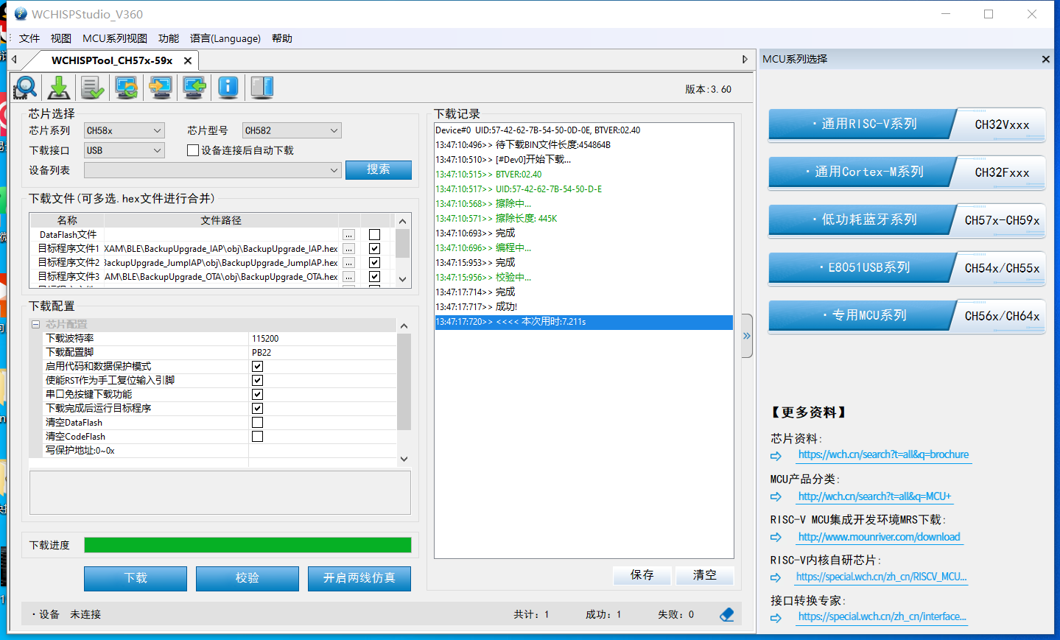The image size is (1060, 640).
Task: Click the 开启两线仿真 button
Action: 359,579
